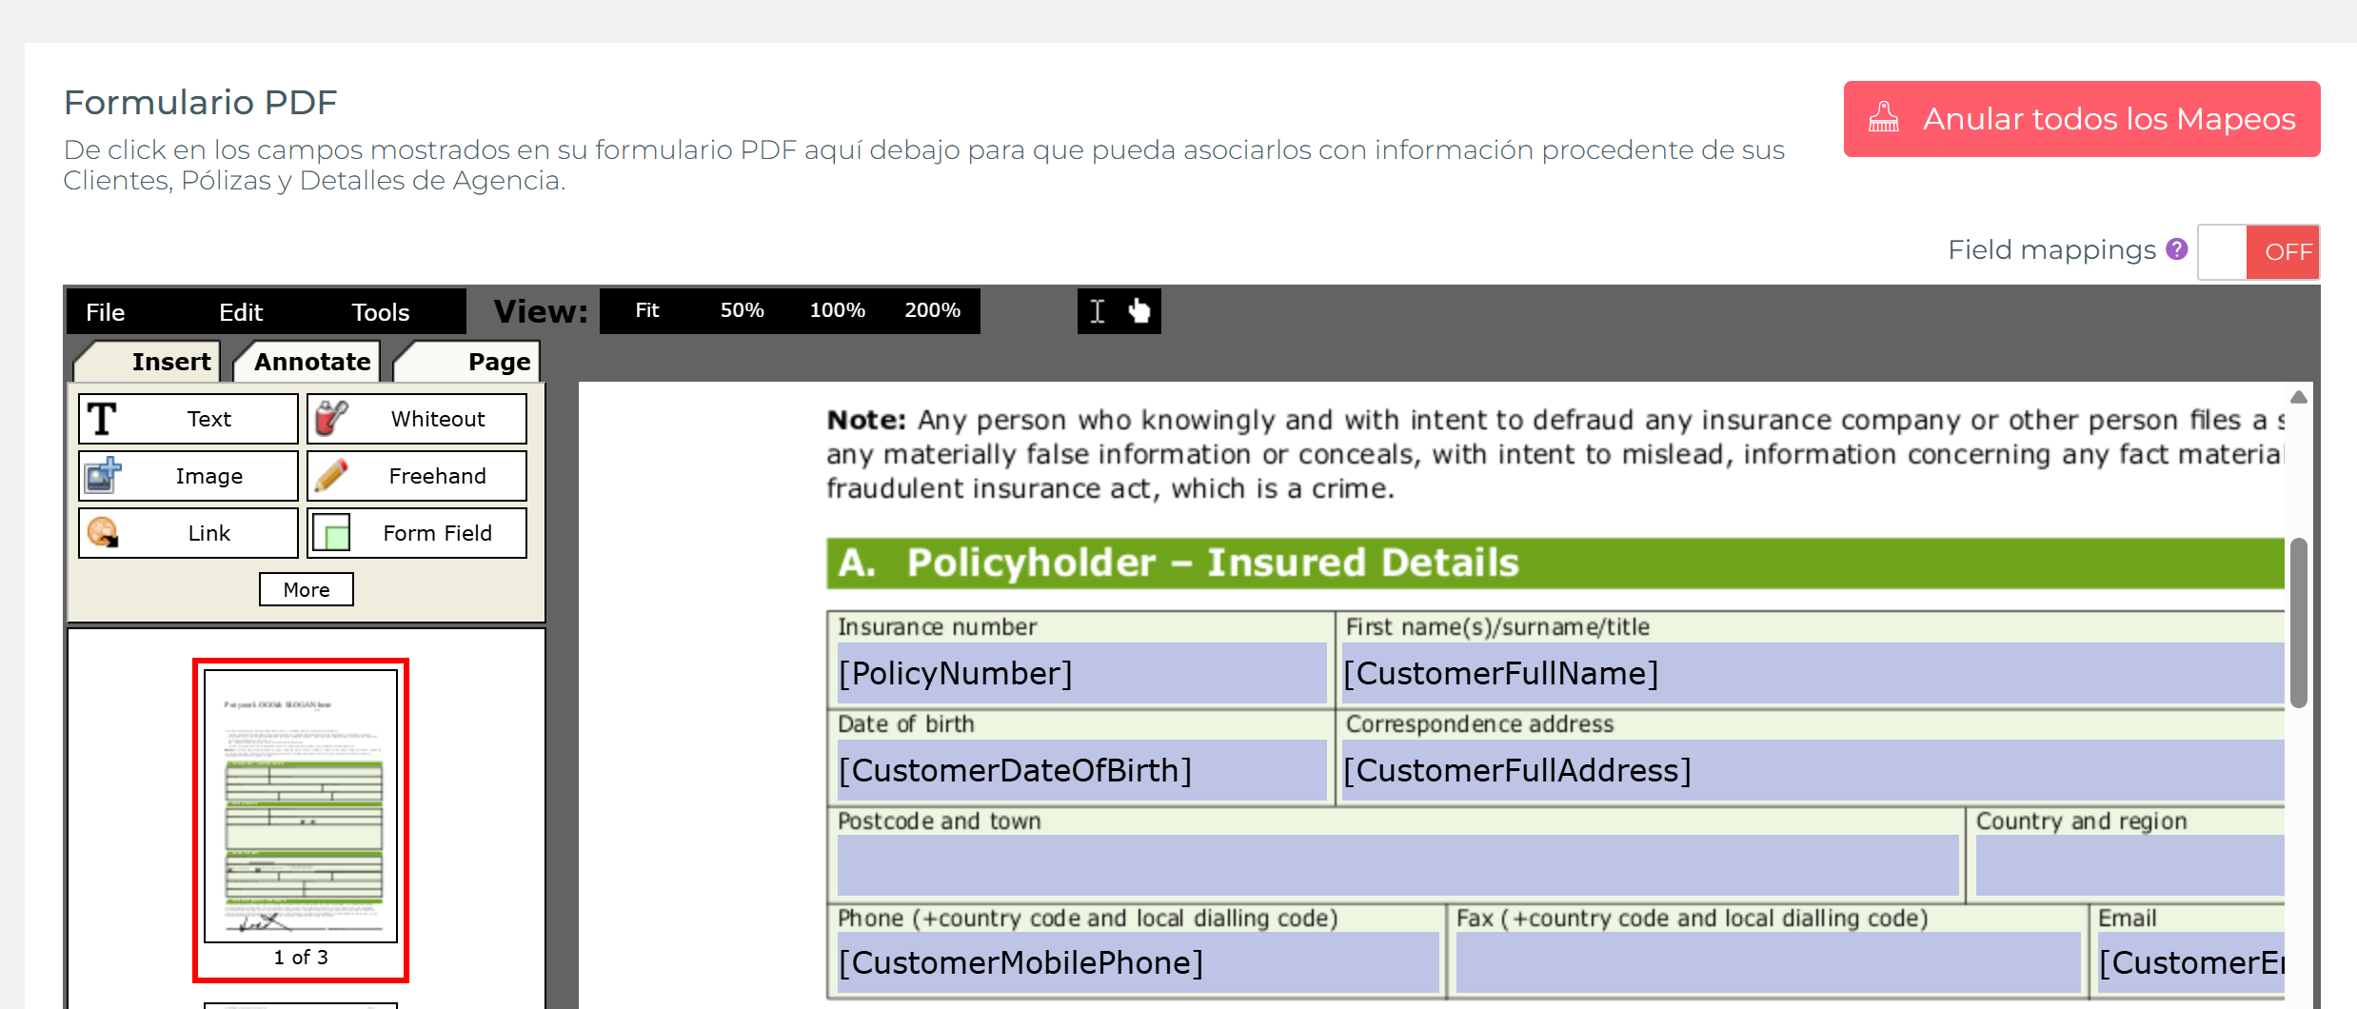Set zoom level to 200%
Screen dimensions: 2357x1009
click(x=932, y=309)
